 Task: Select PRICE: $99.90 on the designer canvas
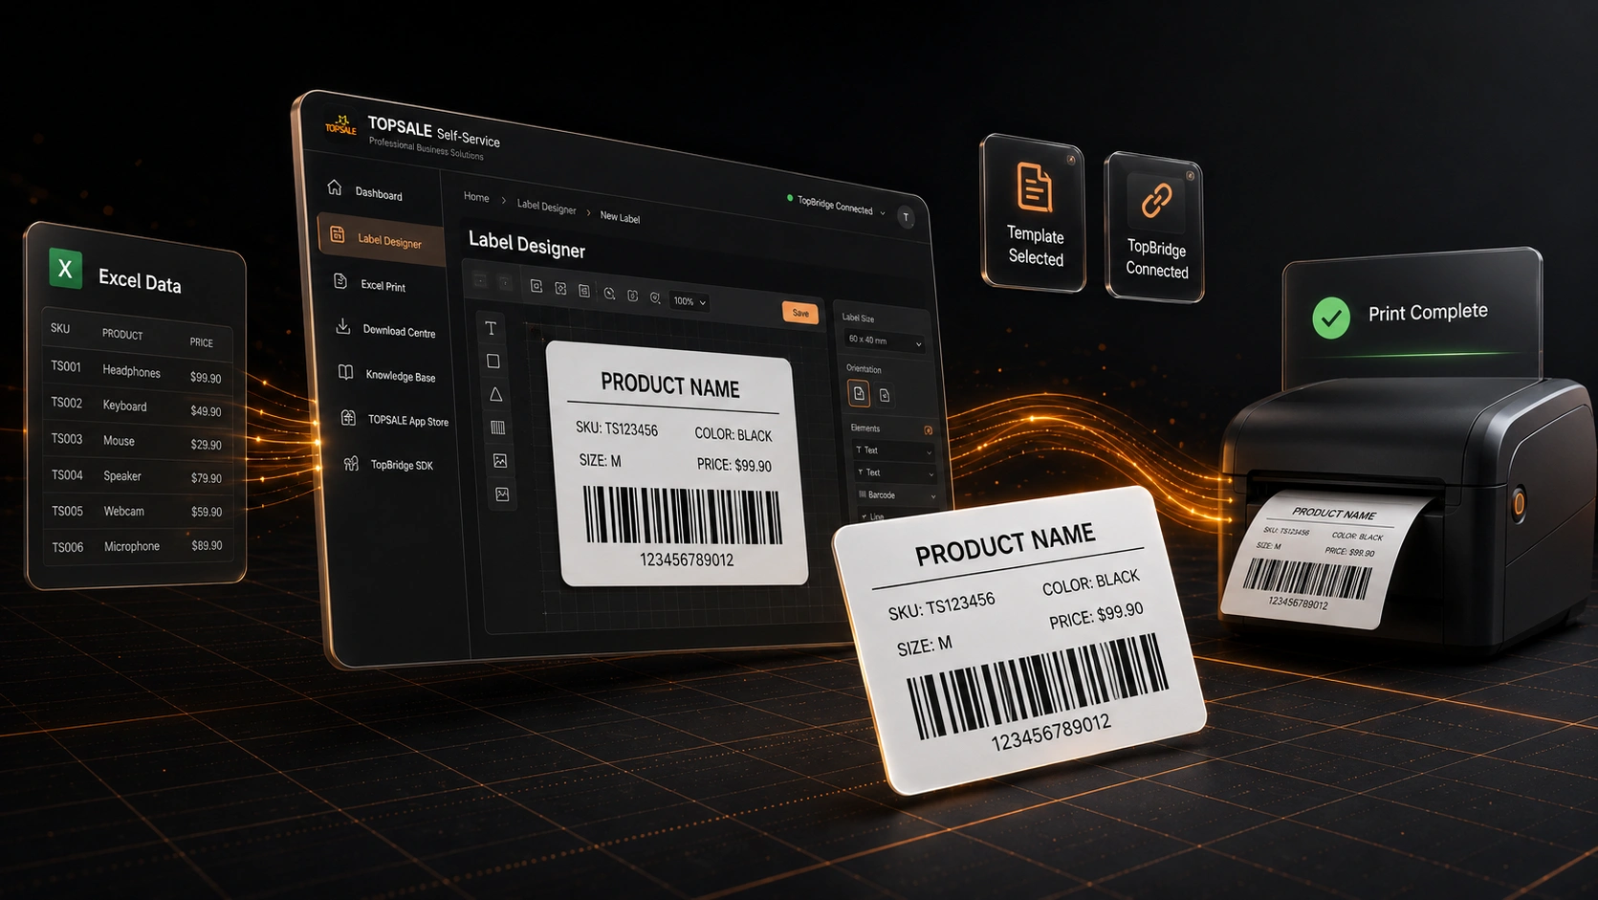click(734, 465)
